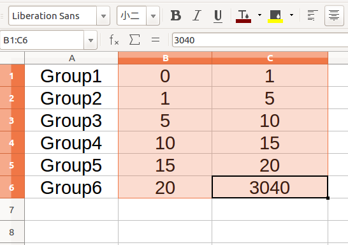348x245 pixels.
Task: Select empty cell C8
Action: pyautogui.click(x=270, y=232)
